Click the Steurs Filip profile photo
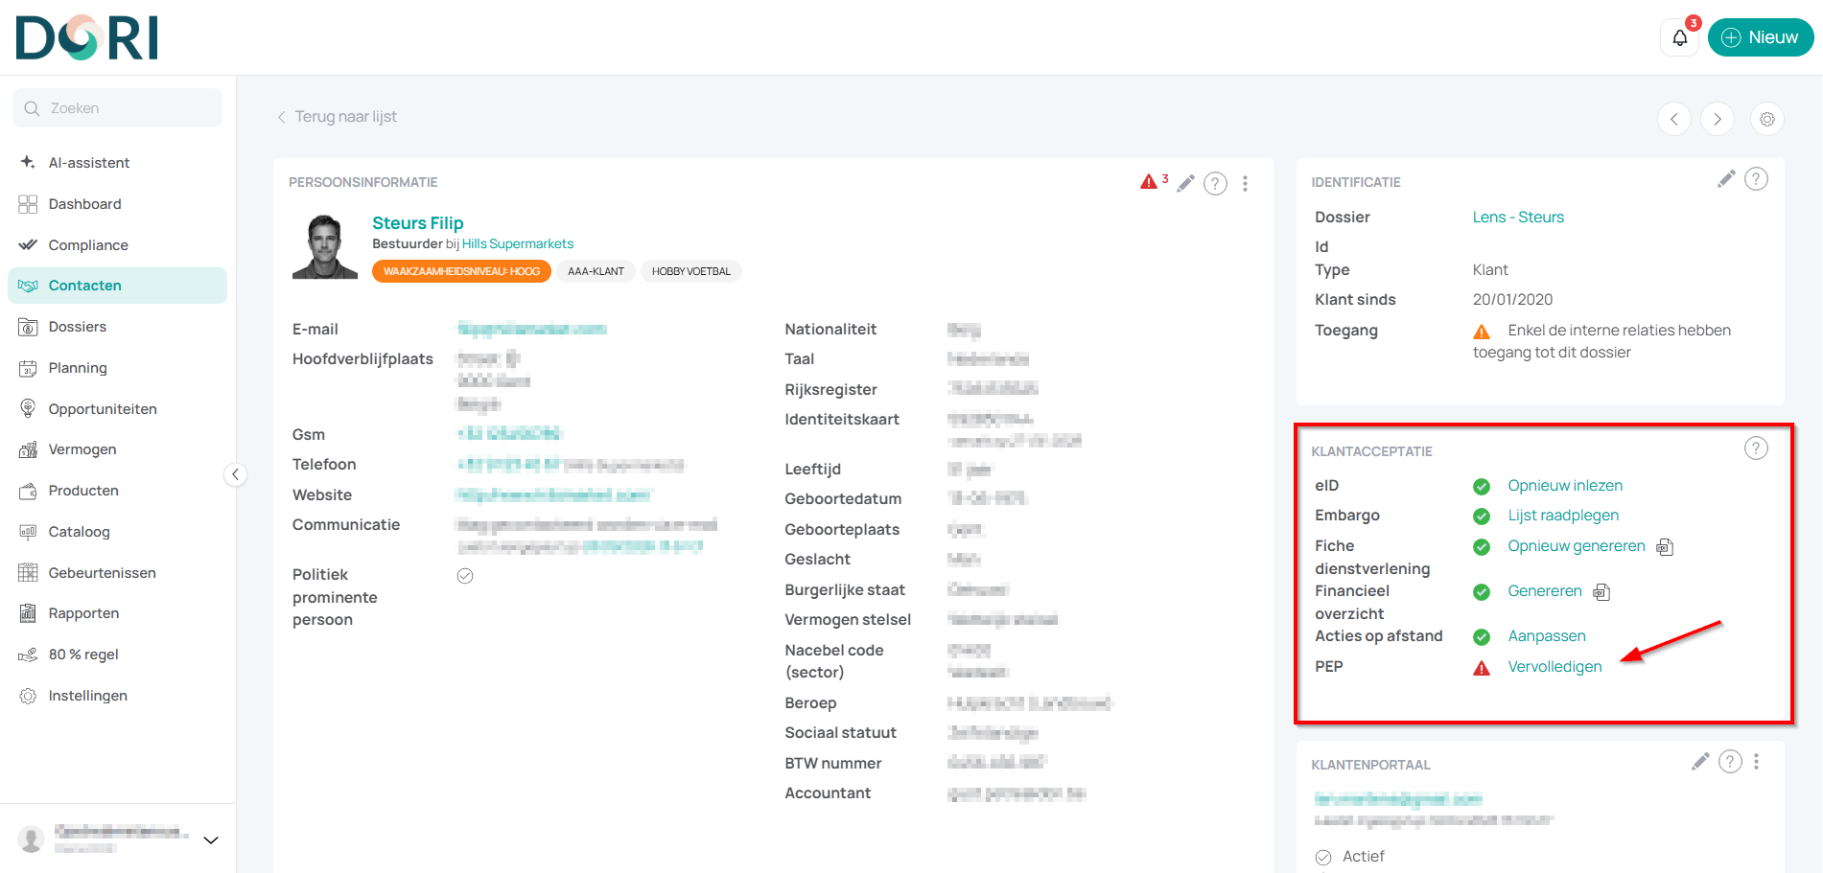The height and width of the screenshot is (873, 1823). (x=325, y=246)
